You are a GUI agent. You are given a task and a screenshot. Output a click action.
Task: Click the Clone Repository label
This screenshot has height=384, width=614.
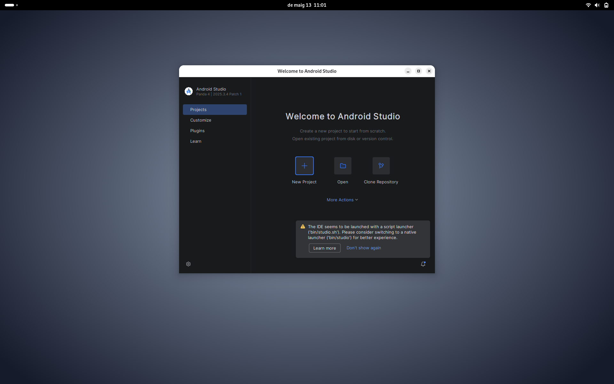pos(381,182)
